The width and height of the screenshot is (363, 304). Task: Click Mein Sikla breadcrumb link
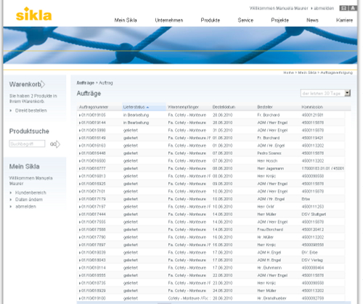(307, 73)
